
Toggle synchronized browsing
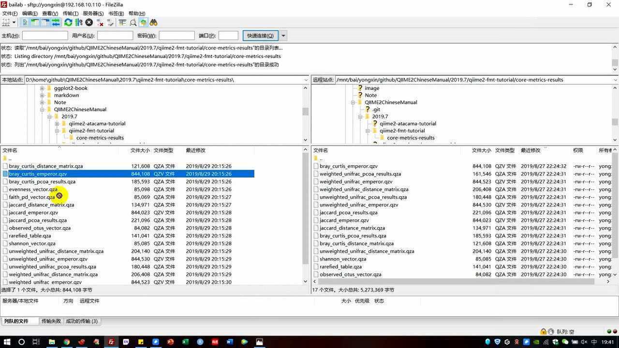pyautogui.click(x=143, y=22)
